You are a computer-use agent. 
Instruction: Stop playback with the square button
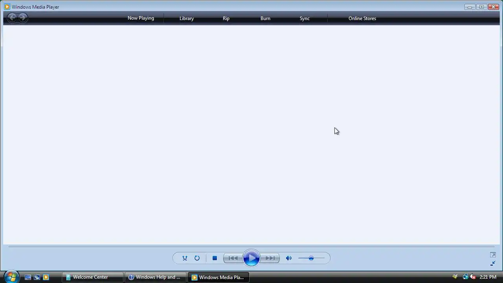tap(215, 258)
